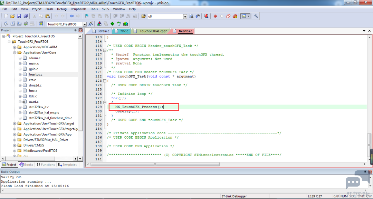Click the Save All icon
The image size is (373, 199).
(26, 16)
